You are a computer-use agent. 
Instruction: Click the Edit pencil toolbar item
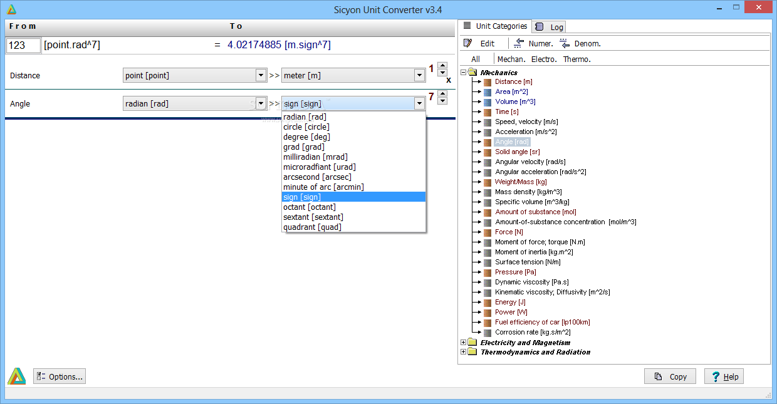click(x=479, y=43)
